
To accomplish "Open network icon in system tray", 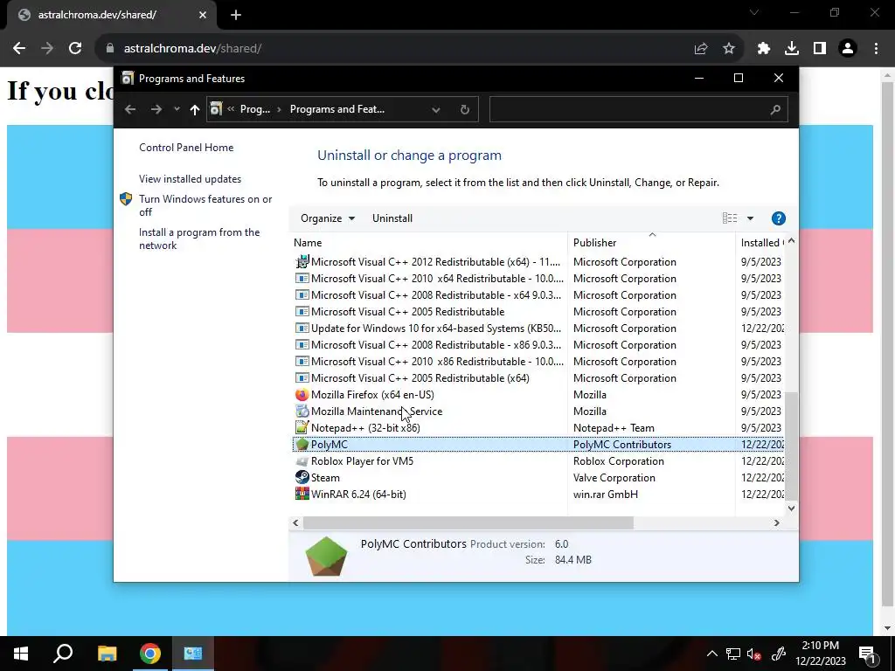I will coord(733,654).
